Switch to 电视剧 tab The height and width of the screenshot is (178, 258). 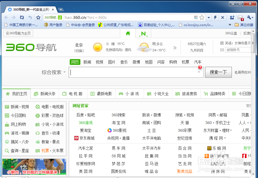point(73,94)
